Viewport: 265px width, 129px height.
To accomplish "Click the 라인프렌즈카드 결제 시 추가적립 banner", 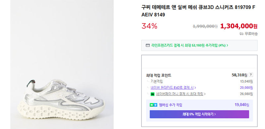I will pos(199,45).
